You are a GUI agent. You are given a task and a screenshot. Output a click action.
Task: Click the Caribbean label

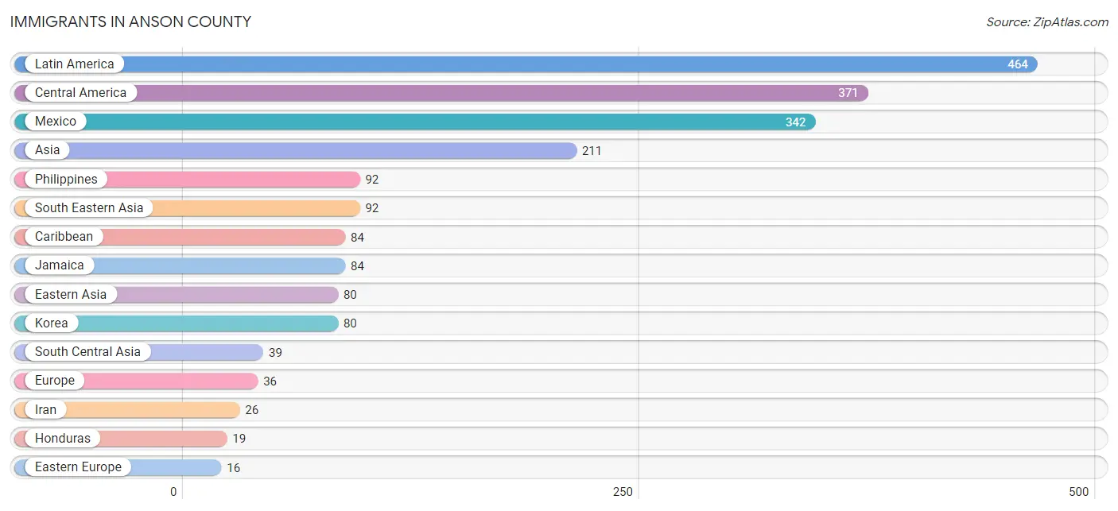[64, 237]
